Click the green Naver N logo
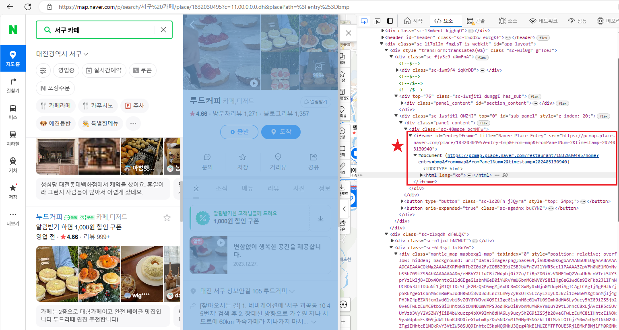Viewport: 619px width, 330px height. (13, 29)
